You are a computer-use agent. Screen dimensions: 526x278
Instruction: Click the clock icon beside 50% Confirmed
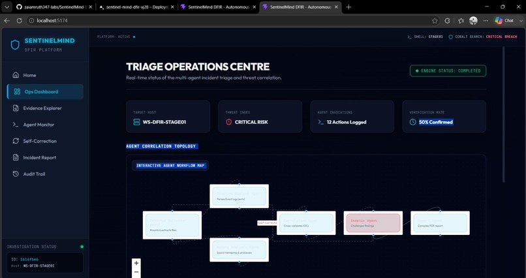[413, 122]
